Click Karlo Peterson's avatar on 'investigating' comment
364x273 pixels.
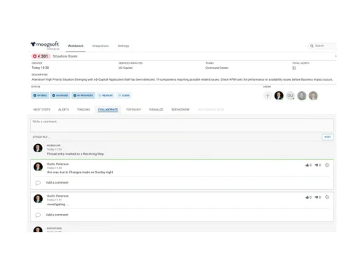pos(38,199)
